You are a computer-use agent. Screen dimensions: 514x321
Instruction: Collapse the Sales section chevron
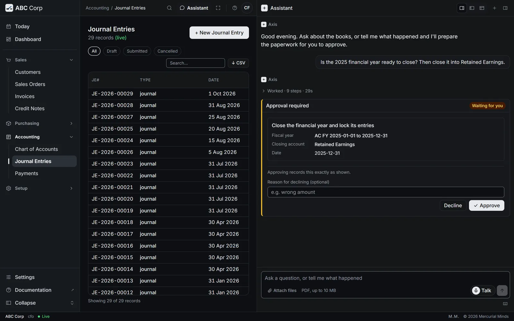click(x=71, y=60)
